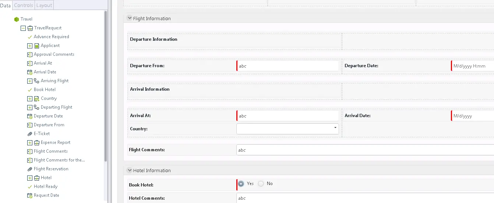Select Yes for Book Hotel
Viewport: 494px width, 203px height.
[241, 184]
